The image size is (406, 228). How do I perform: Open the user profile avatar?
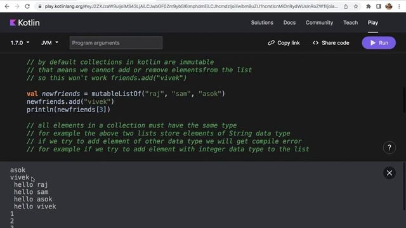coord(389,6)
